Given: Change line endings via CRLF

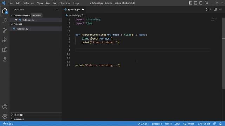Looking at the screenshot, I should (x=177, y=124).
